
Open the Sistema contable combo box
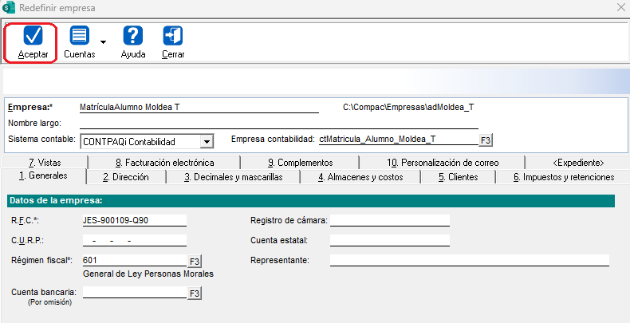click(148, 141)
